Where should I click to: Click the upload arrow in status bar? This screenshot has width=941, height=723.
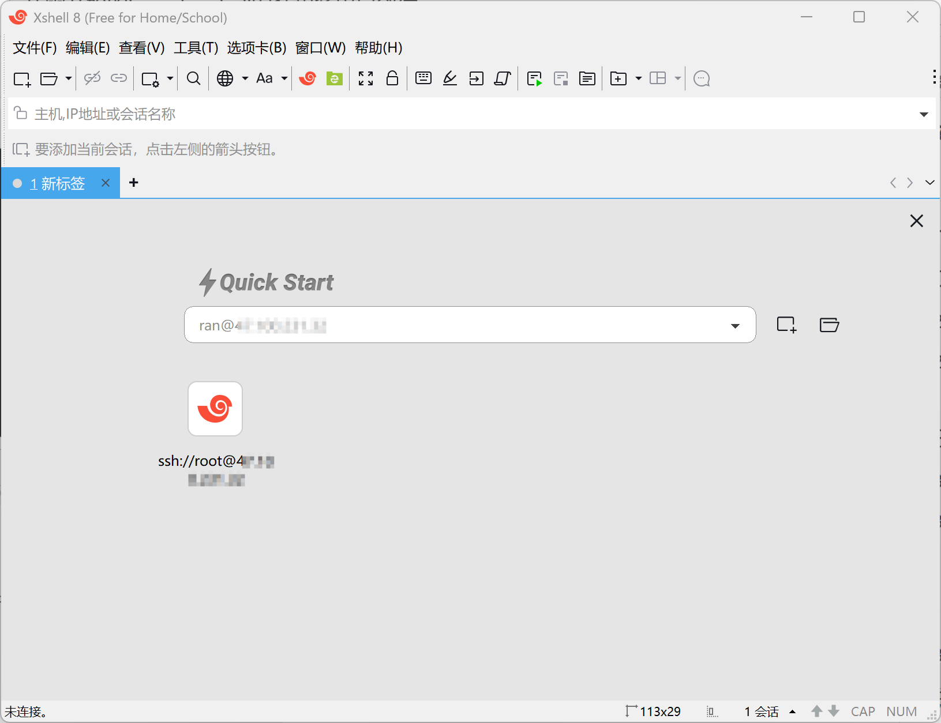[x=817, y=711]
